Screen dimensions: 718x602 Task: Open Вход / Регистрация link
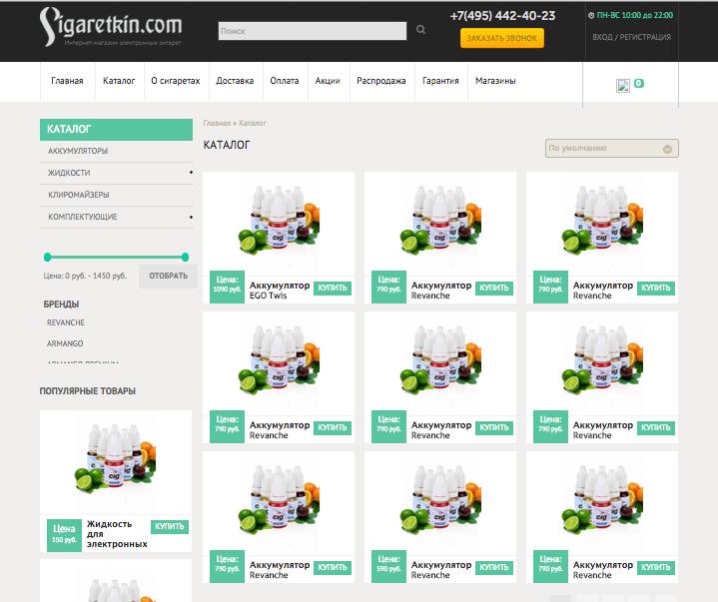[631, 37]
